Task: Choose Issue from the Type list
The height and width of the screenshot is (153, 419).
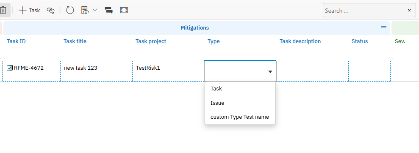Action: pyautogui.click(x=240, y=103)
